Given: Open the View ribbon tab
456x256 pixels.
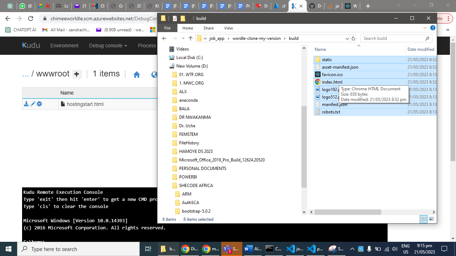Looking at the screenshot, I should pyautogui.click(x=228, y=28).
